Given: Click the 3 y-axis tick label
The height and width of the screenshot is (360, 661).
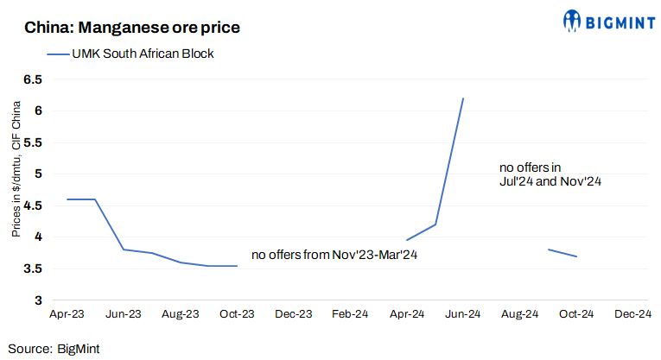Looking at the screenshot, I should (38, 300).
